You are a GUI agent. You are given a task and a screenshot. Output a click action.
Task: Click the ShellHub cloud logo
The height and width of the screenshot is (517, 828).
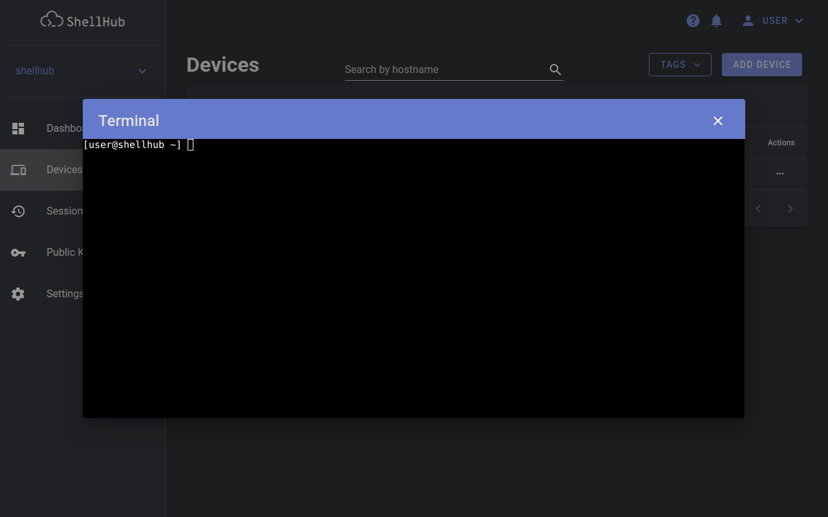click(x=52, y=19)
